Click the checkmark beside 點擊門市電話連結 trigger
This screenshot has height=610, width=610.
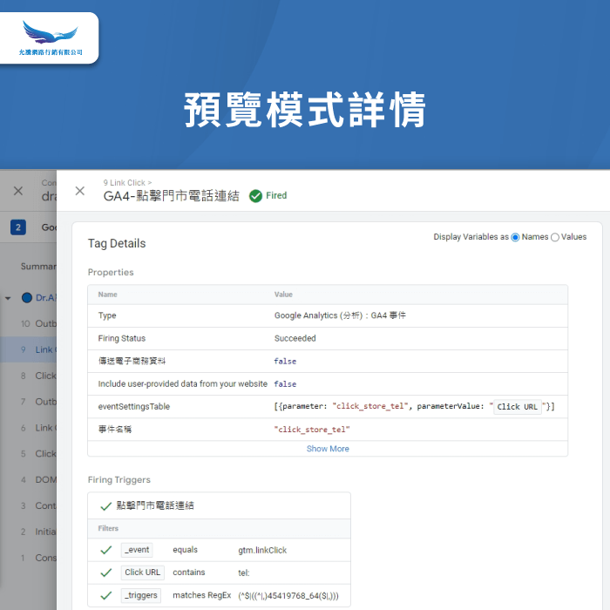click(105, 505)
